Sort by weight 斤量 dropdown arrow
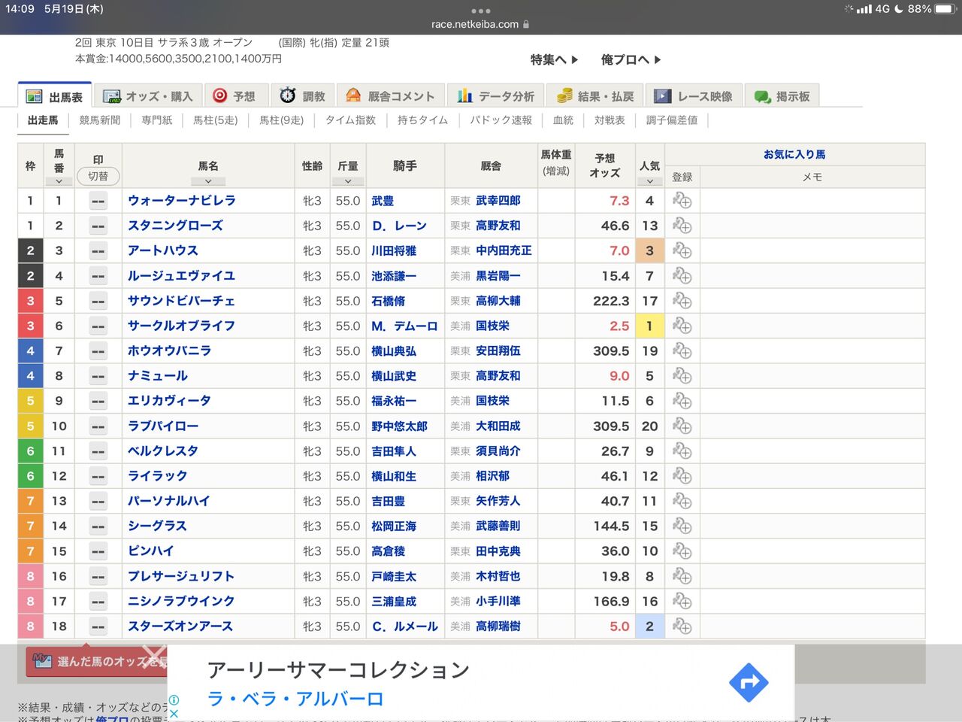 (x=348, y=181)
